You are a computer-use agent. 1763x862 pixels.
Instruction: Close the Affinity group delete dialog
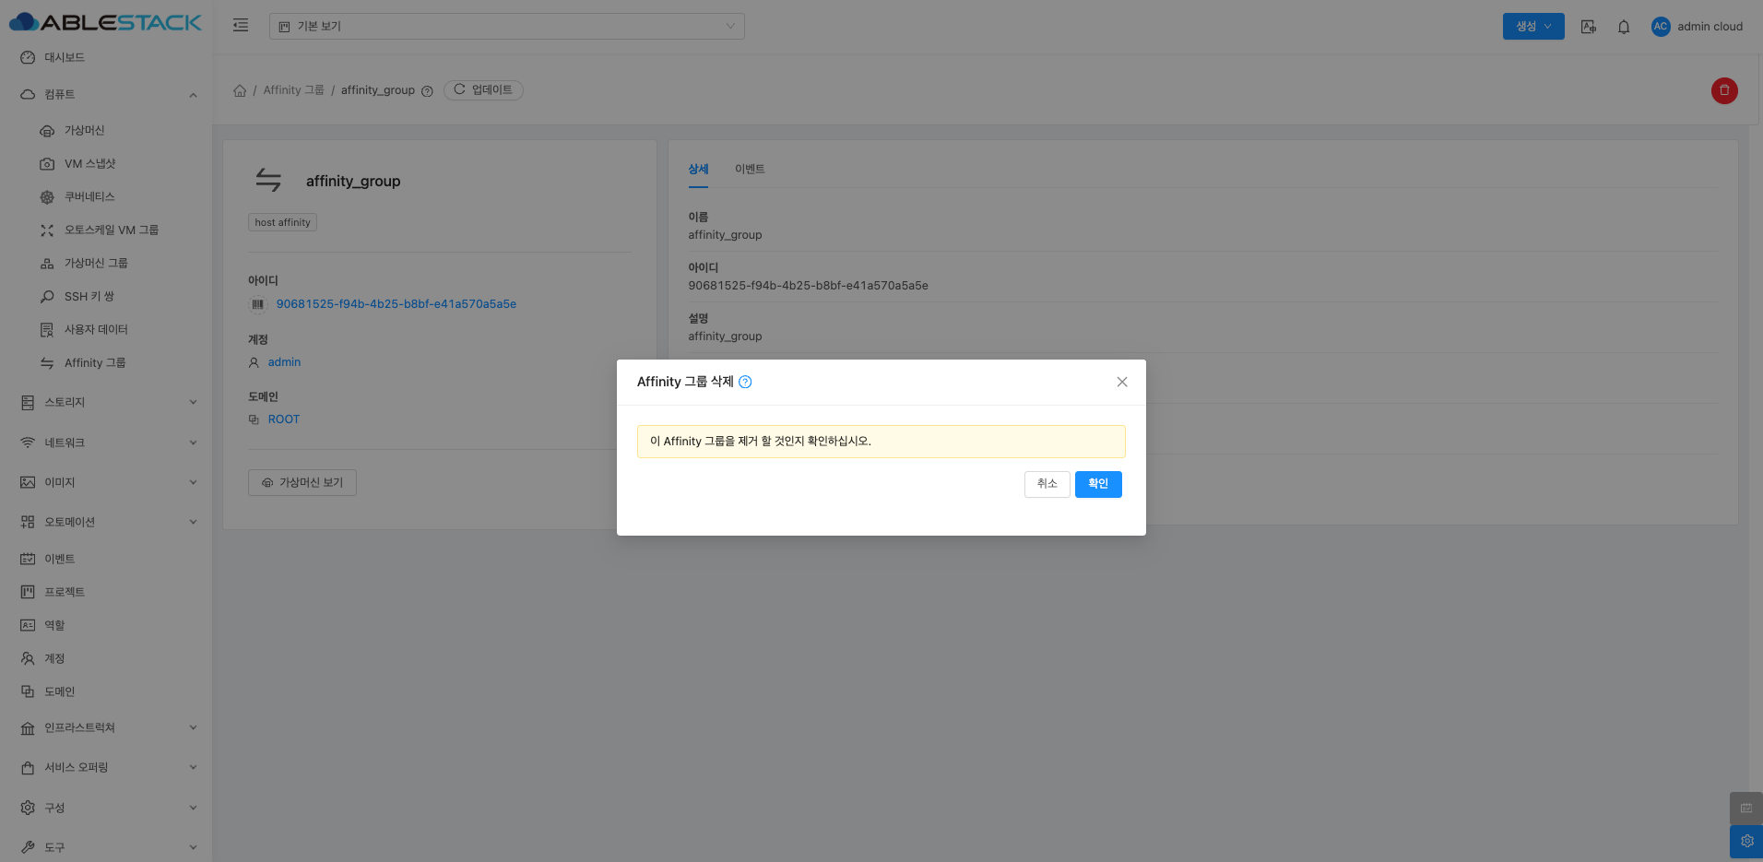[1122, 382]
